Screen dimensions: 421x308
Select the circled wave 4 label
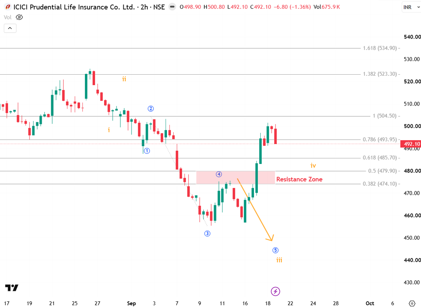tap(219, 174)
